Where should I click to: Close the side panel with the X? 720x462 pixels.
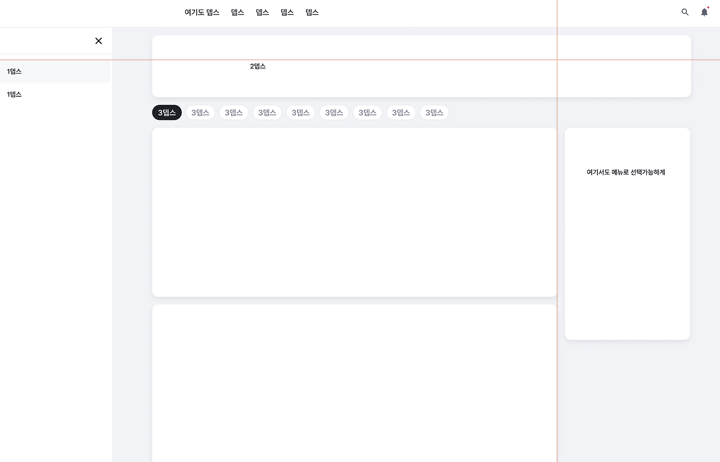98,41
